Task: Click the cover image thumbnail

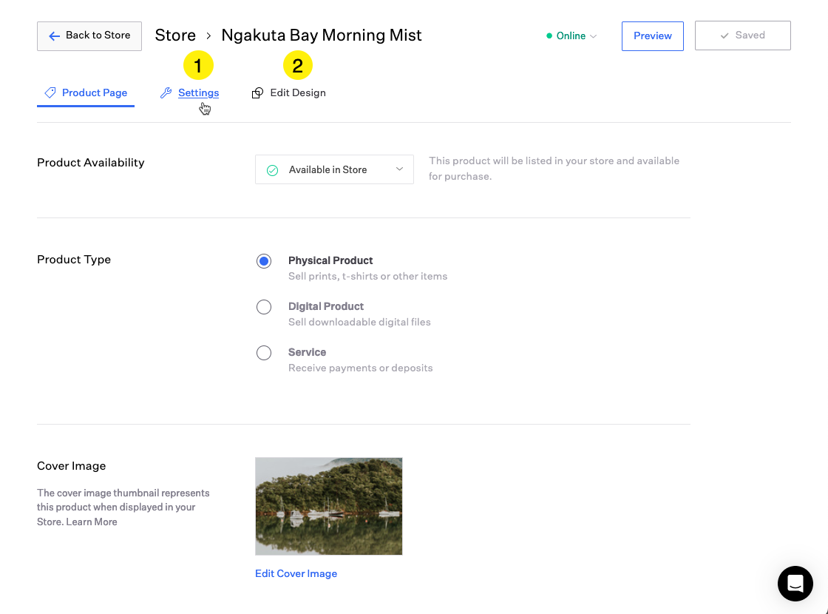Action: [x=328, y=506]
